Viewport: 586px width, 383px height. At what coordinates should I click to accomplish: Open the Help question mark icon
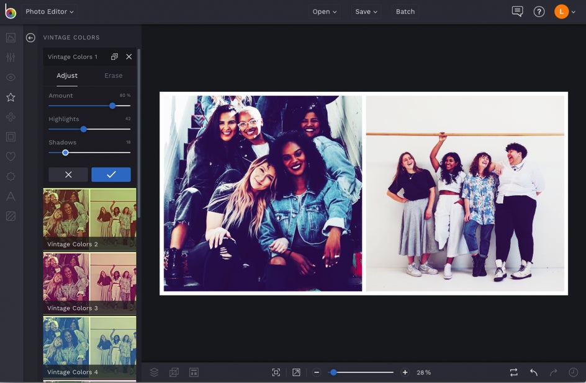(539, 12)
